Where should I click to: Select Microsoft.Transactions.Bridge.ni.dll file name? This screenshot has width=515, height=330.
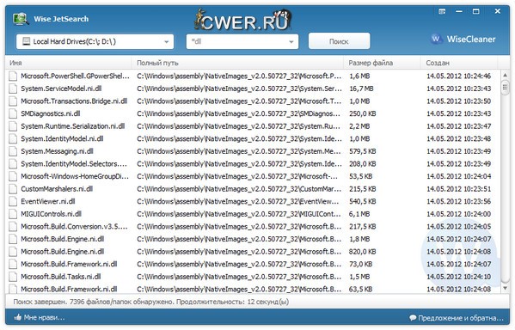pos(74,101)
